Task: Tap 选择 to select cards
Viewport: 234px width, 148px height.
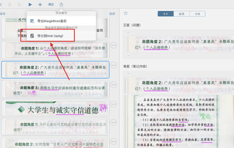Action: [x=112, y=14]
